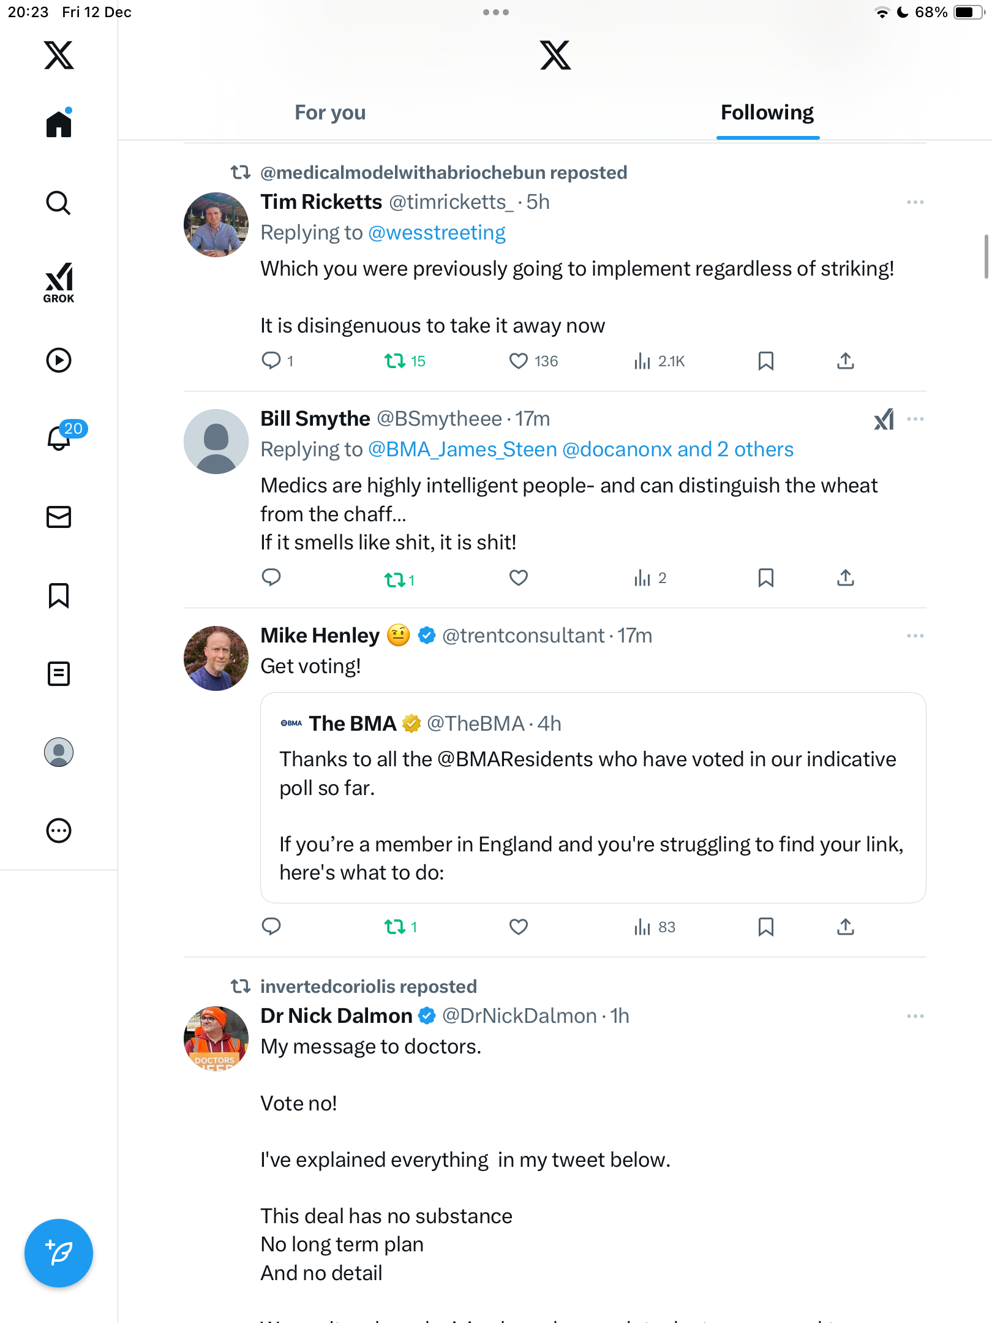The height and width of the screenshot is (1323, 992).
Task: Open Messages envelope in sidebar
Action: pos(59,517)
